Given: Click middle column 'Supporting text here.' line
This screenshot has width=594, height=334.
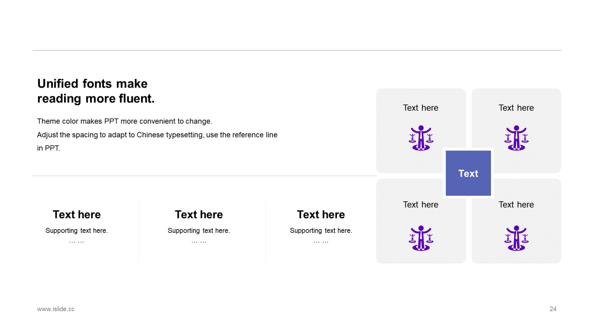Looking at the screenshot, I should tap(199, 231).
